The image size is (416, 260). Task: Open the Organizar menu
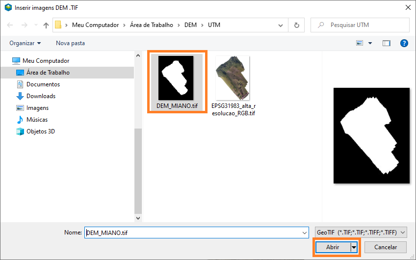tap(25, 43)
